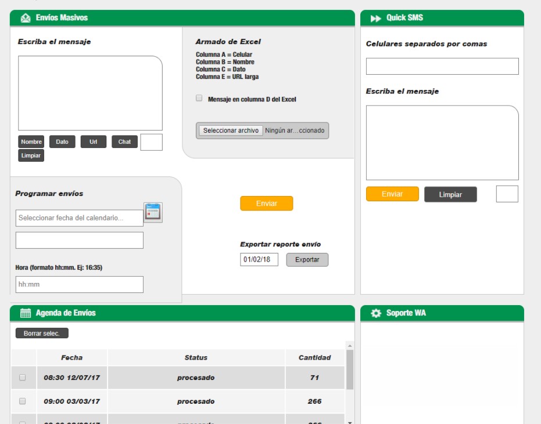541x424 pixels.
Task: Click the Exportar report button
Action: 307,260
